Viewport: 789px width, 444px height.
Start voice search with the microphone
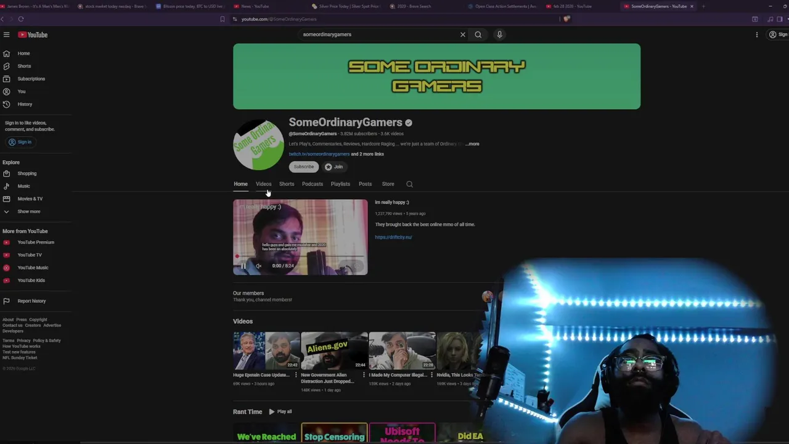(x=499, y=35)
